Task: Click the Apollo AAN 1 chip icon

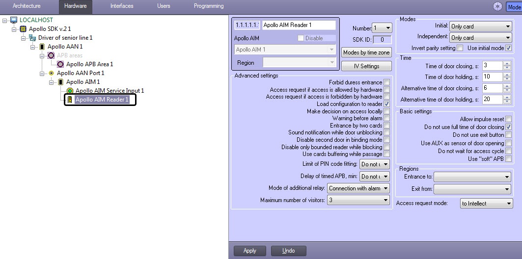Action: coord(42,47)
